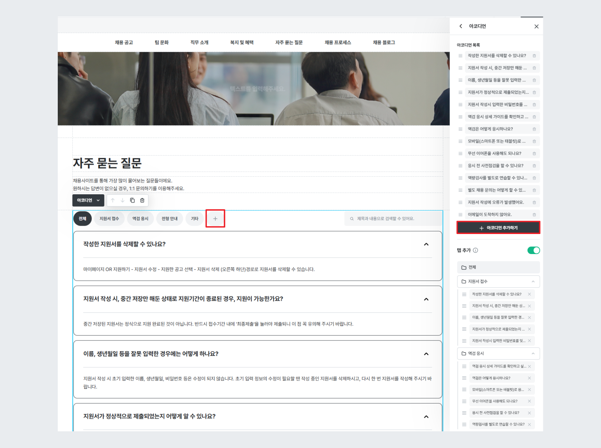
Task: Delete '이메일이 도착하지 않아요.' list item
Action: [x=534, y=215]
